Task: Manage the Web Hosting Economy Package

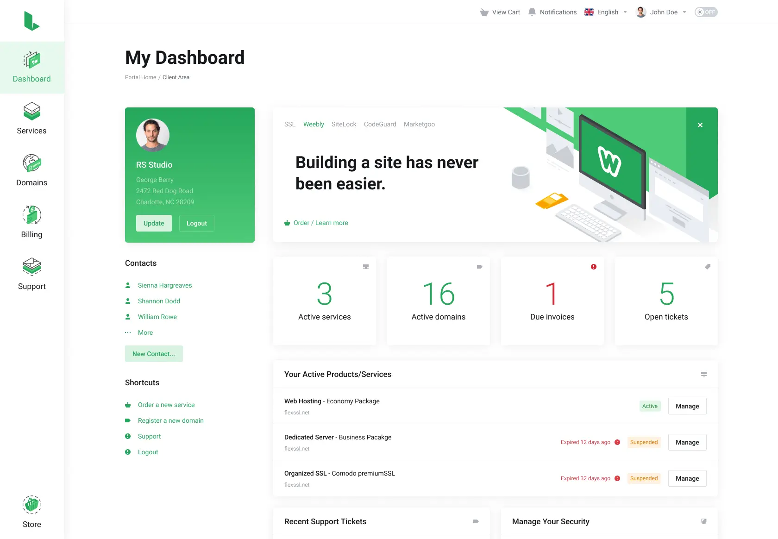Action: tap(687, 406)
